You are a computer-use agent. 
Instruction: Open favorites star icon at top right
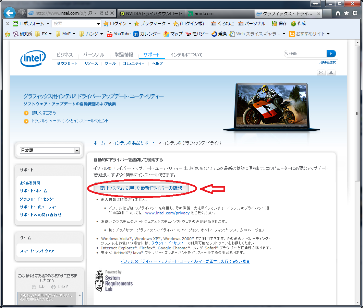(x=346, y=13)
